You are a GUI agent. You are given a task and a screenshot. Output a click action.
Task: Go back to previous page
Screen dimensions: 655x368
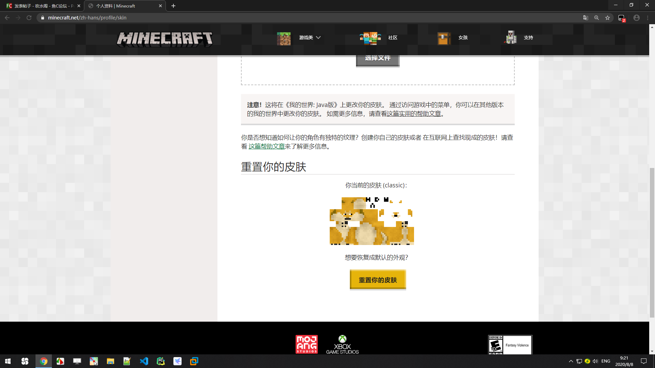coord(7,18)
